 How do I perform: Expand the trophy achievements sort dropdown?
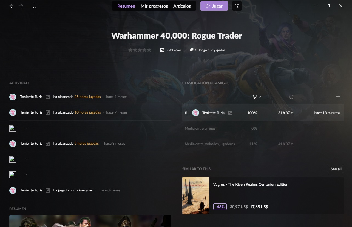(x=257, y=97)
